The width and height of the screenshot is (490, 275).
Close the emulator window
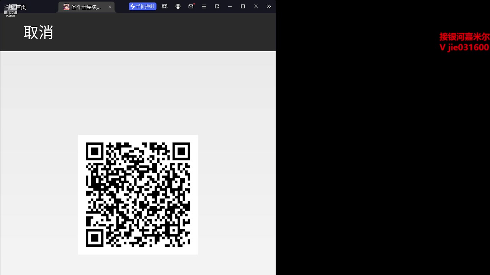256,6
